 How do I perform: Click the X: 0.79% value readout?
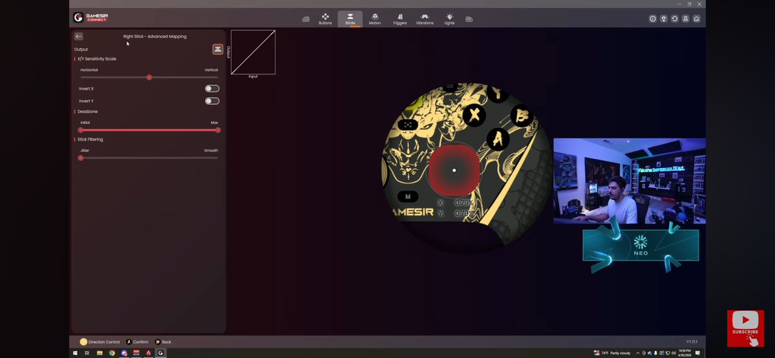(x=456, y=203)
